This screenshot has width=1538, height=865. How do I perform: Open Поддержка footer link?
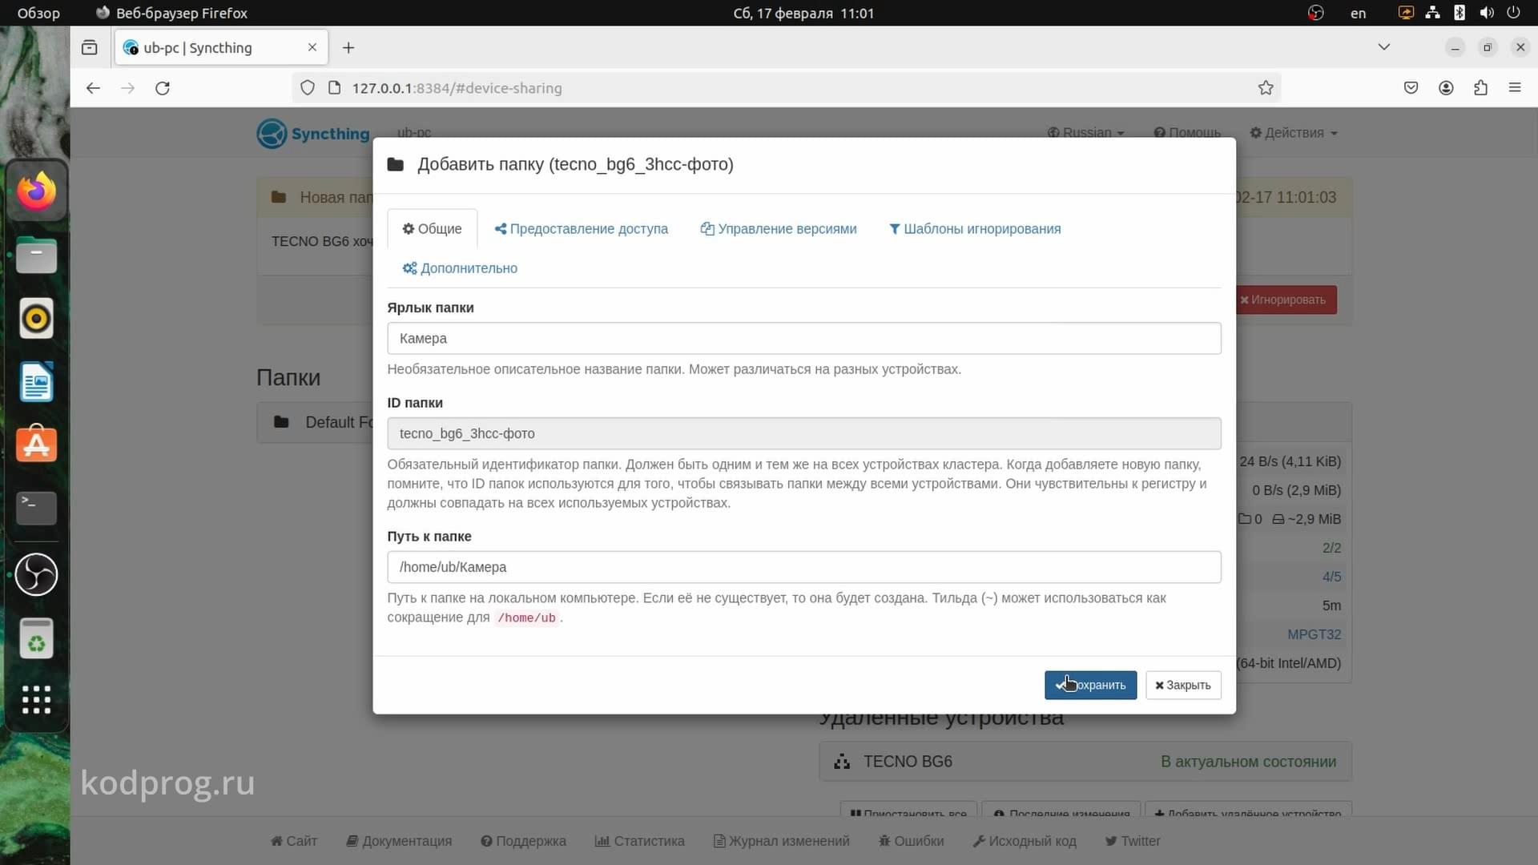click(523, 841)
